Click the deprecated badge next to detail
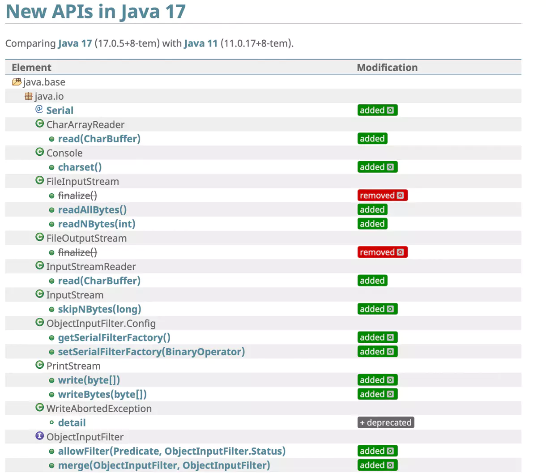 pyautogui.click(x=385, y=422)
